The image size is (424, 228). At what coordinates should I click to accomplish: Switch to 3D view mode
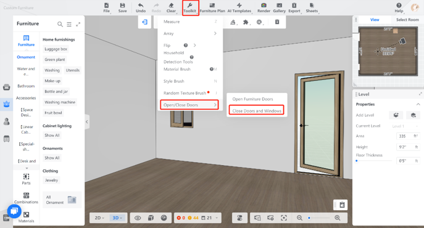[118, 218]
